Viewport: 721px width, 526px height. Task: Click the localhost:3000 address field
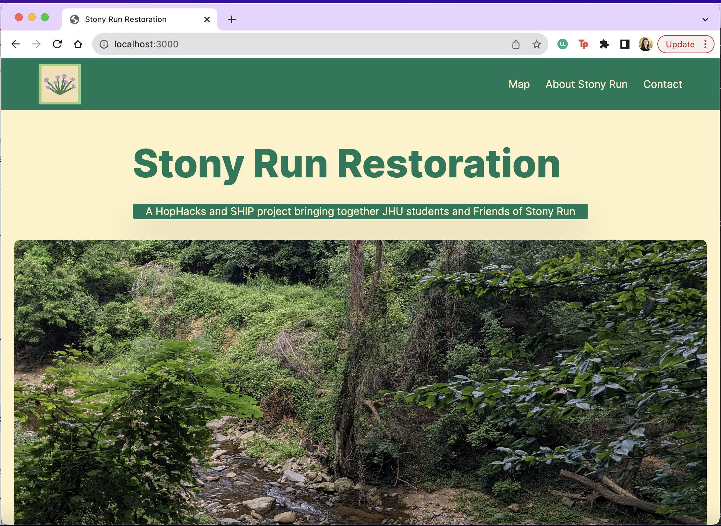tap(292, 44)
